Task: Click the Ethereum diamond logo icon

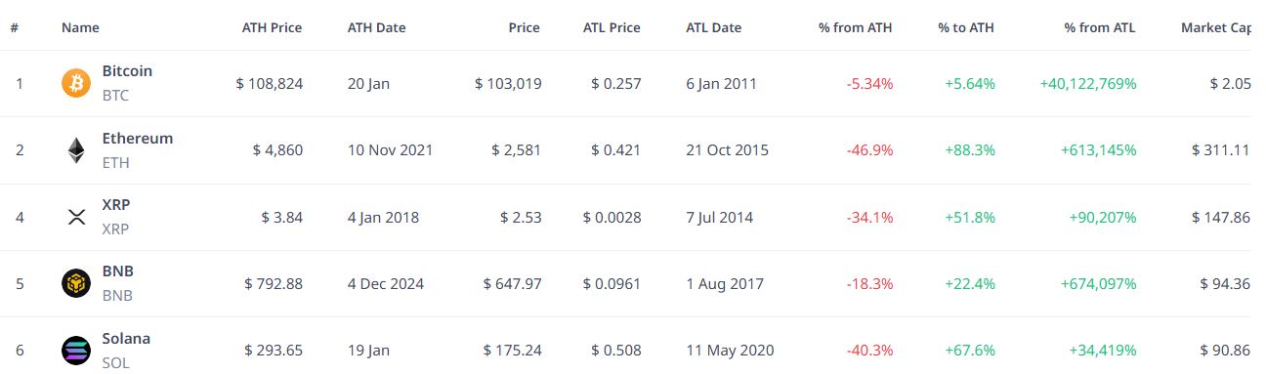Action: click(x=75, y=149)
